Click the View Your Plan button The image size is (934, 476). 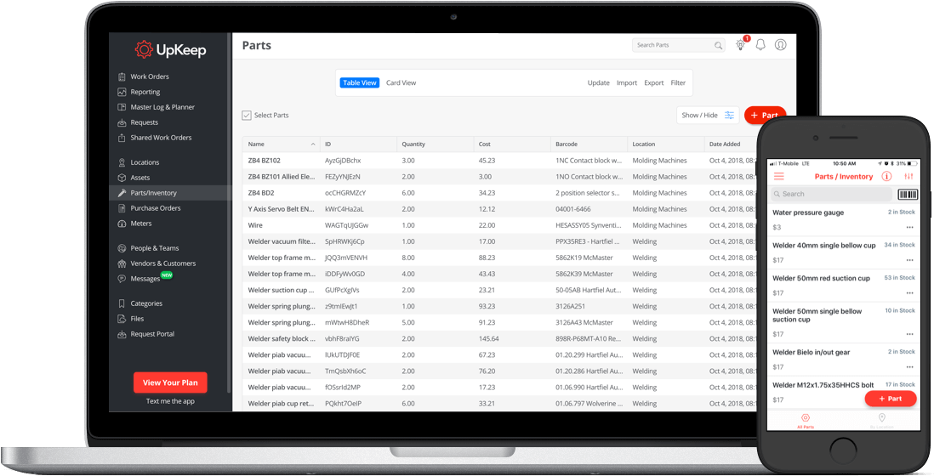point(170,382)
